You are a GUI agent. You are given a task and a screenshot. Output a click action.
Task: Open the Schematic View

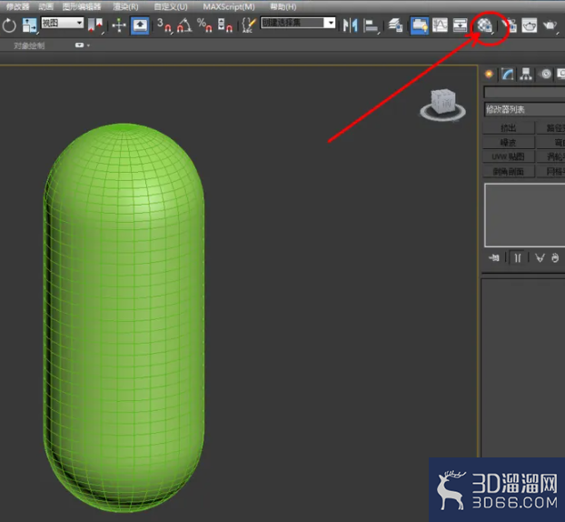(x=461, y=25)
